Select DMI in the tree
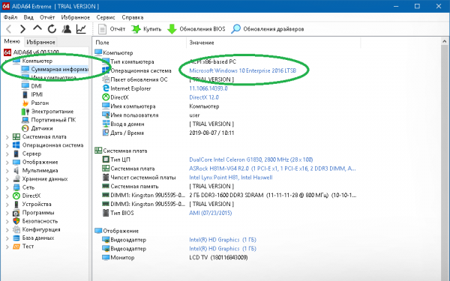Screen dimensions: 450x281 click(36, 86)
